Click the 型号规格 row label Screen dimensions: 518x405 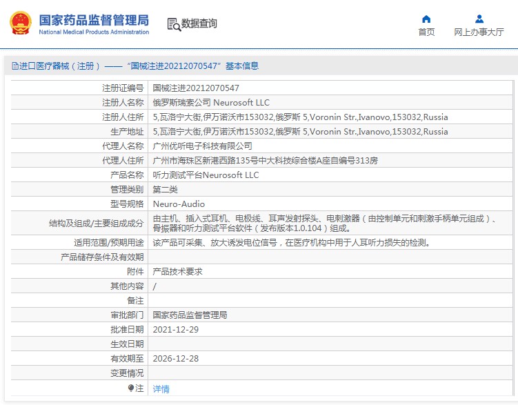(x=127, y=204)
